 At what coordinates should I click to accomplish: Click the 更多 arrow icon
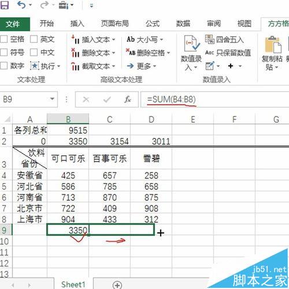[x=131, y=66]
